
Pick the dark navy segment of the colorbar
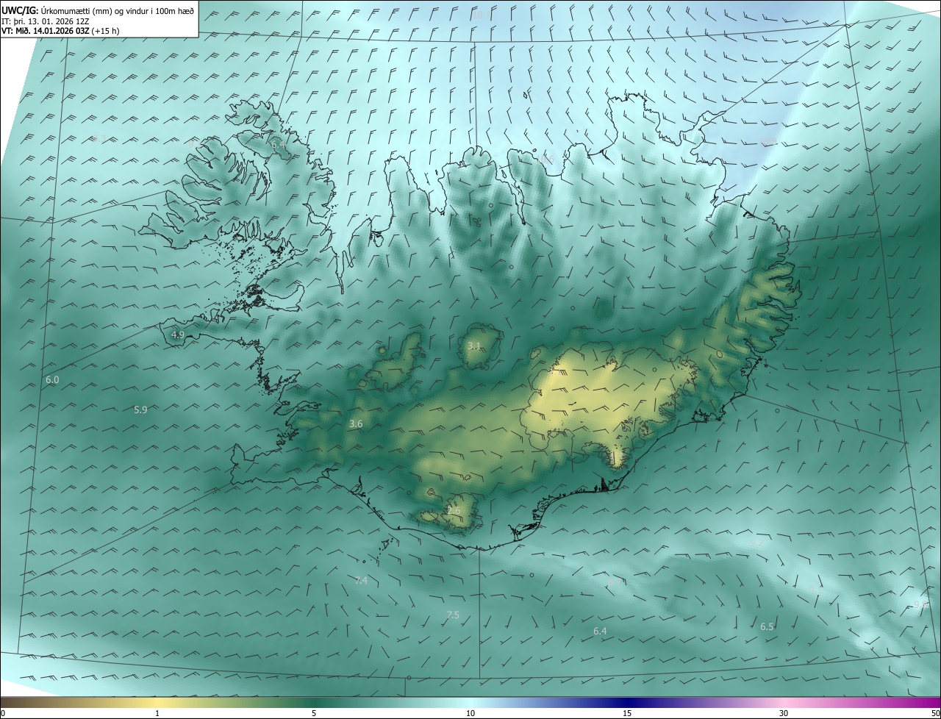(627, 703)
